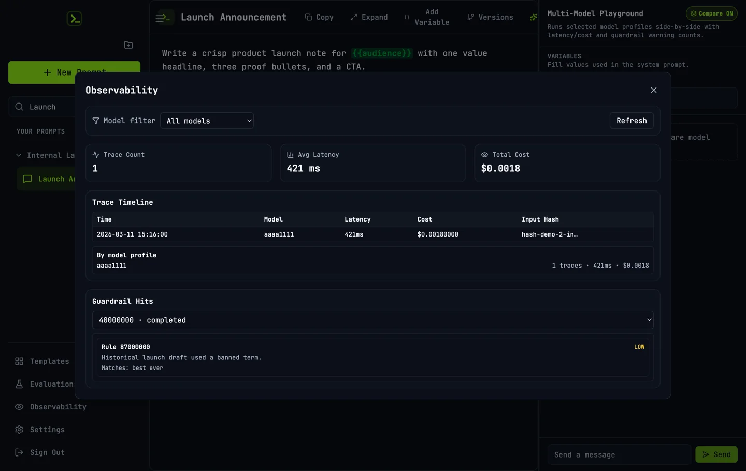This screenshot has height=471, width=746.
Task: Select the trace row for aaaa1111
Action: (372, 234)
